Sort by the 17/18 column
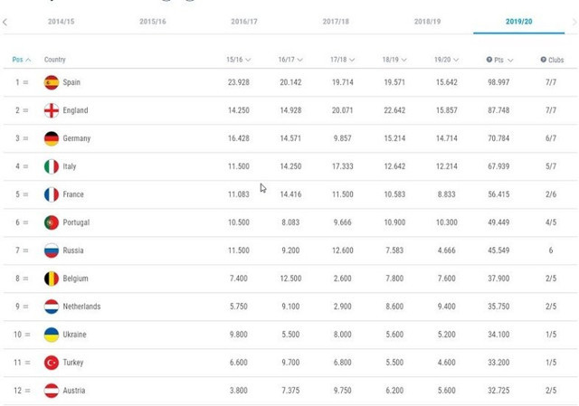Image resolution: width=579 pixels, height=406 pixels. (x=342, y=60)
